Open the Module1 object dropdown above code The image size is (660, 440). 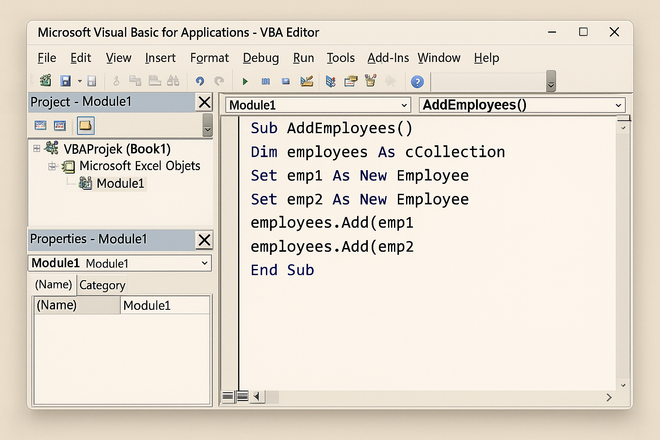(x=404, y=105)
